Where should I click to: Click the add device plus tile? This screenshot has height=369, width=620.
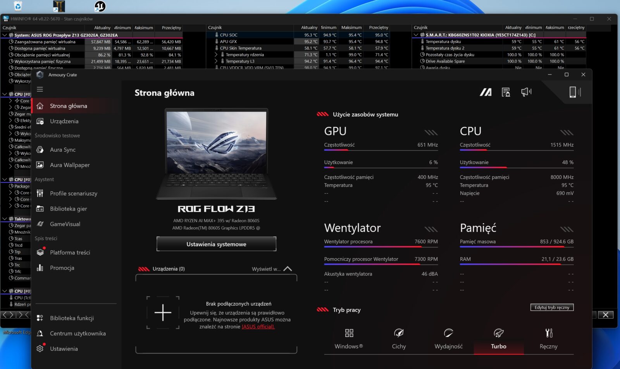tap(163, 313)
